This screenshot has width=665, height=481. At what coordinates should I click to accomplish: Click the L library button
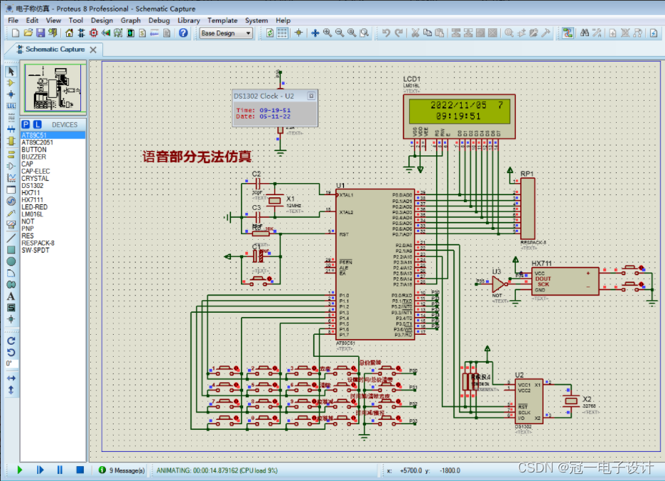[38, 124]
